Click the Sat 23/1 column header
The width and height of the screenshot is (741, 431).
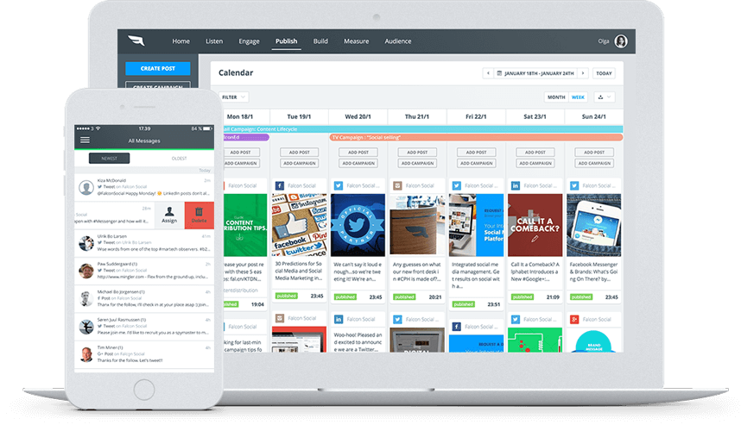(x=535, y=116)
